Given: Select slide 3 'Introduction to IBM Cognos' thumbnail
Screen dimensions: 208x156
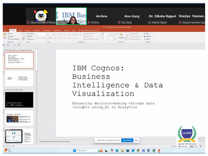Looking at the screenshot, I should (x=19, y=100).
